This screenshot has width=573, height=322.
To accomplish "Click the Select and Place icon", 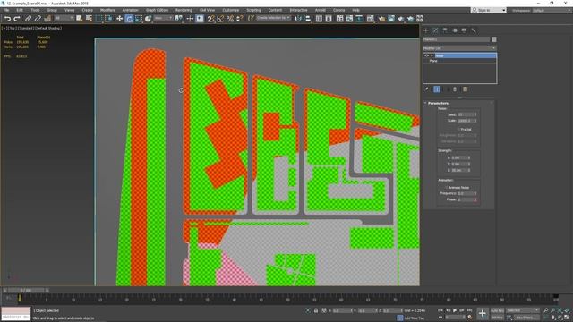I will (148, 19).
